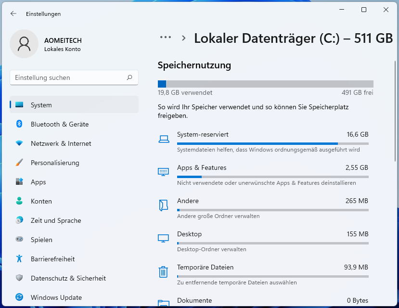The height and width of the screenshot is (308, 399).
Task: Click the Personalisierung paintbrush icon
Action: tap(19, 163)
